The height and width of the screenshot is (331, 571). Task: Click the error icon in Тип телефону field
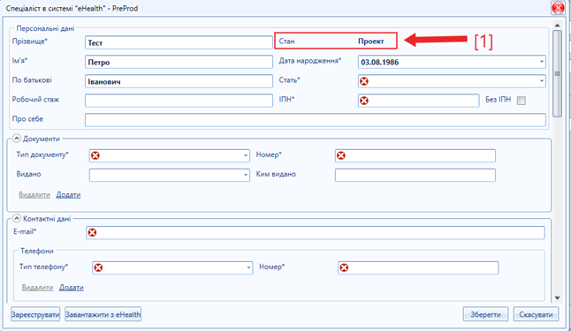point(98,268)
